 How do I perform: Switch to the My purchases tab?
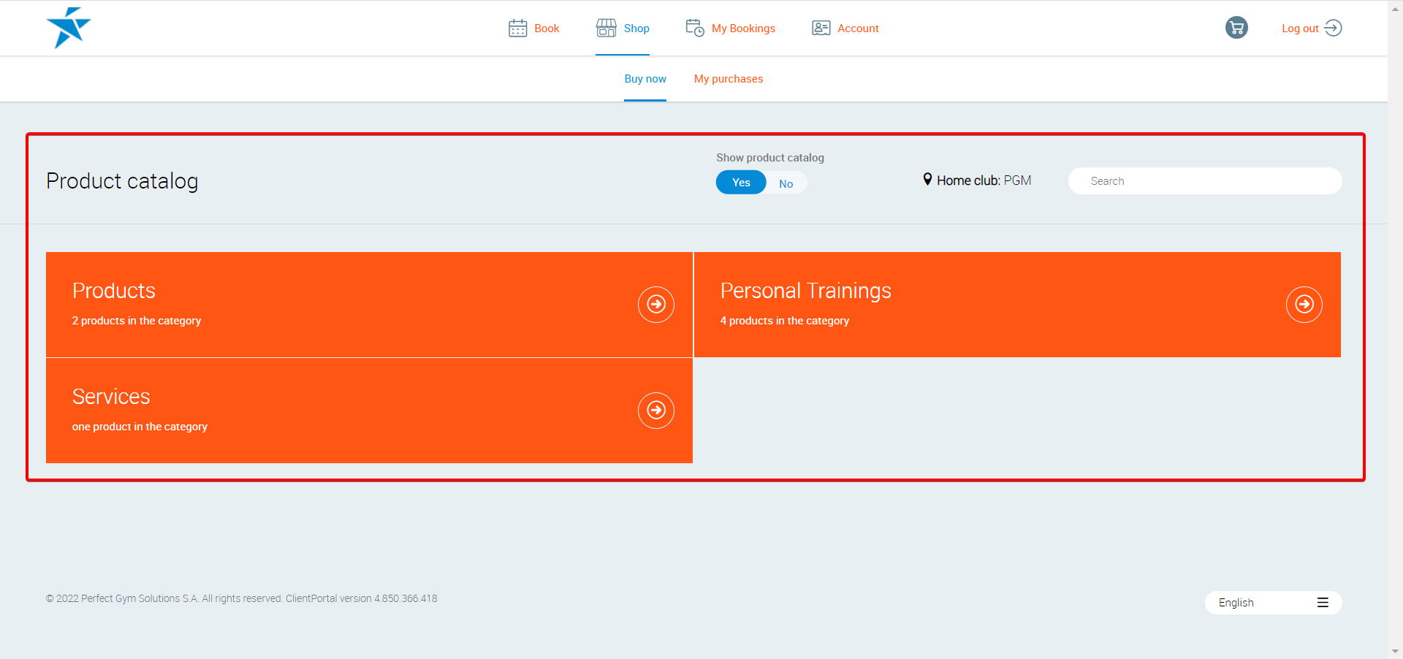728,79
